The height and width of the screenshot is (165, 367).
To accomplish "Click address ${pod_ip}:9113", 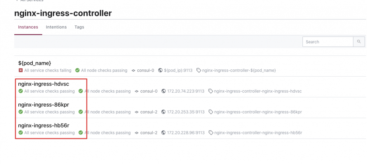I will [178, 70].
